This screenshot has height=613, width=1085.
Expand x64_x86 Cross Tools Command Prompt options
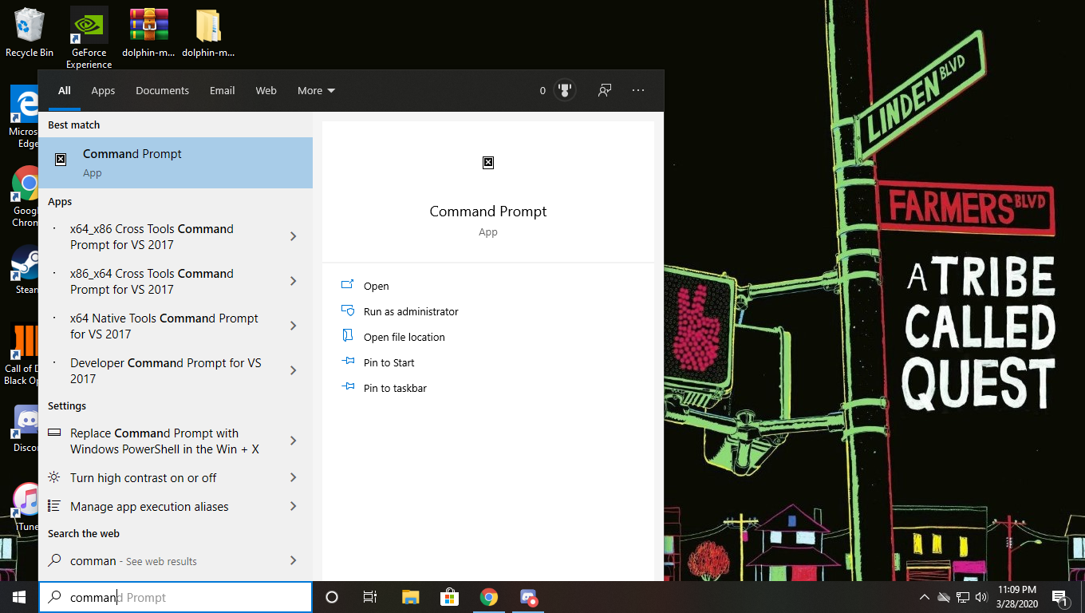click(294, 236)
